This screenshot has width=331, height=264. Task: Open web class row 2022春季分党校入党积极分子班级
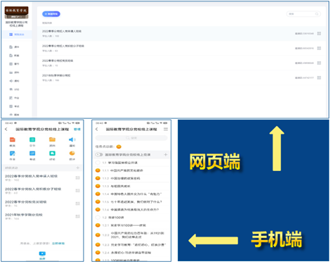coord(181,49)
